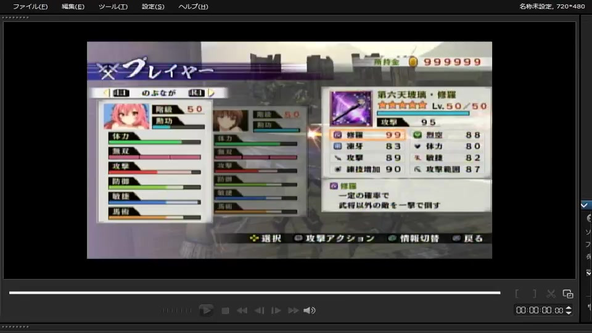Expand the down chevron on right panel

coord(588,273)
